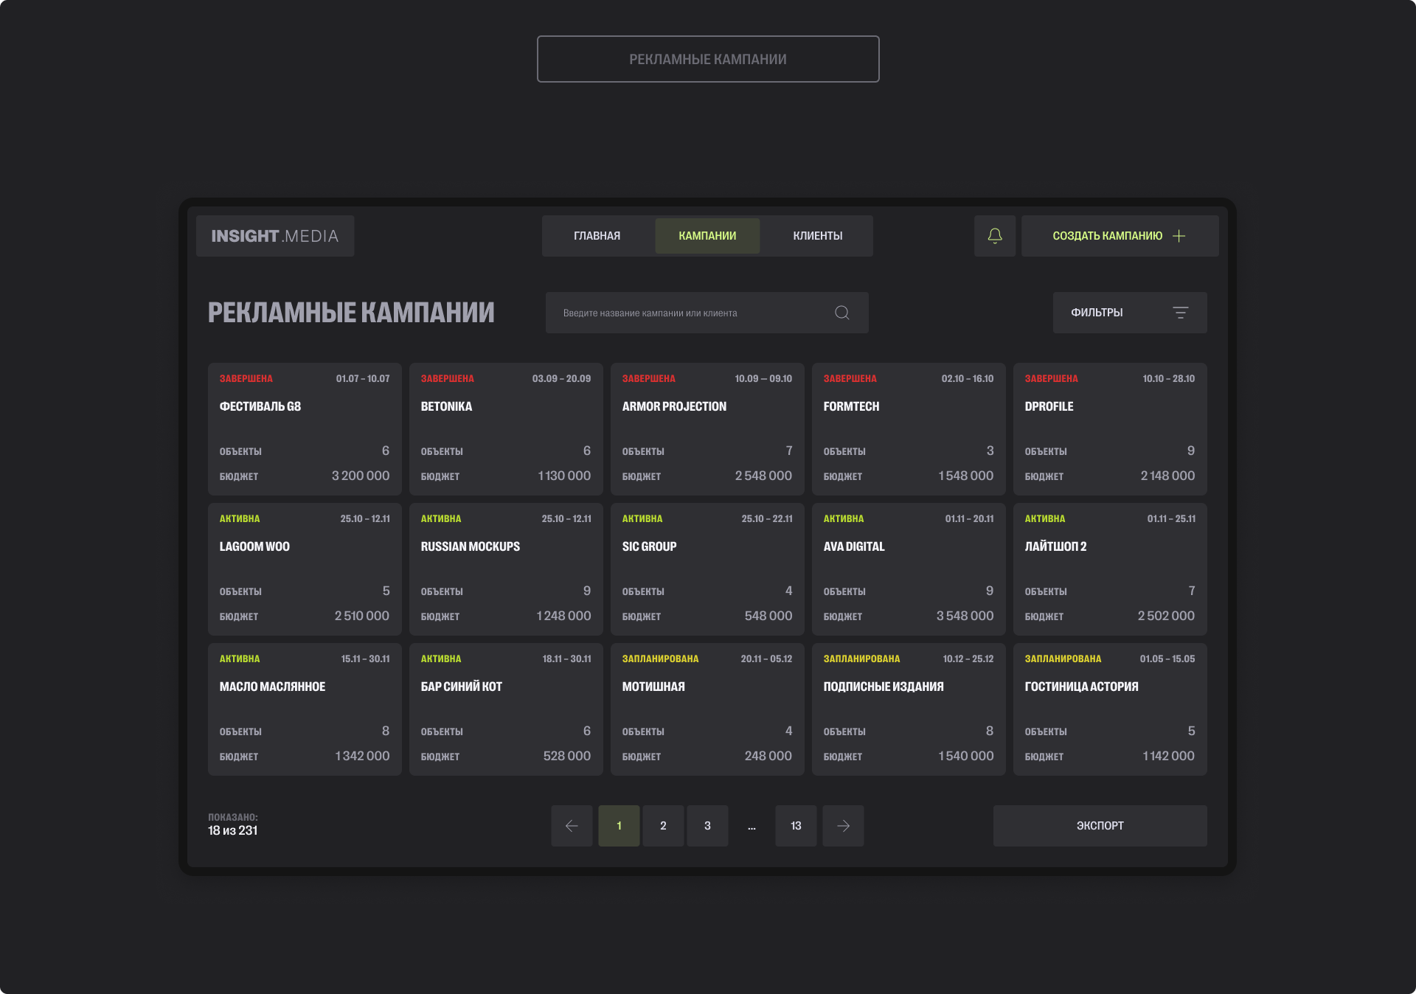Click the ellipsis in the pagination bar

click(x=752, y=826)
